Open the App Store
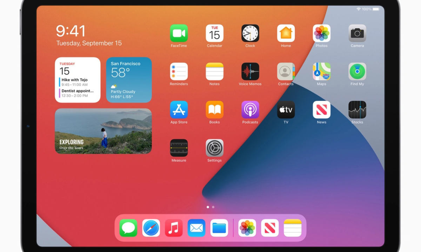This screenshot has width=421, height=252. coord(179,110)
